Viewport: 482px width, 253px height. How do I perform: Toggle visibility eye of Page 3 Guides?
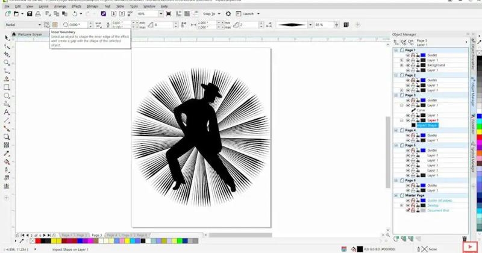click(408, 100)
